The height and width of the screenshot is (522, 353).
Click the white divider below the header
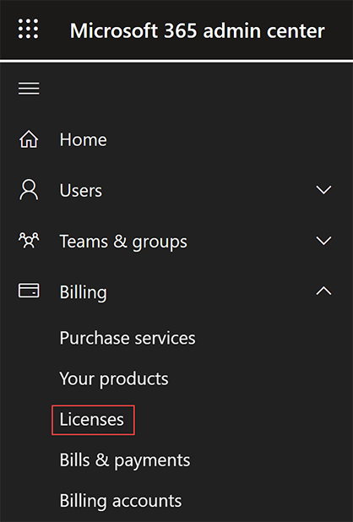pyautogui.click(x=176, y=61)
